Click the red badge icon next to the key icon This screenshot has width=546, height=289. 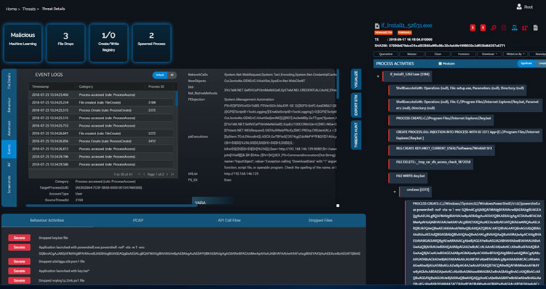pos(483,28)
